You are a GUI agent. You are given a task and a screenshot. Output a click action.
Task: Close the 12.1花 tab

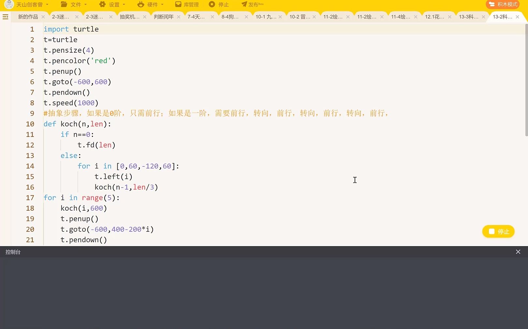click(450, 17)
